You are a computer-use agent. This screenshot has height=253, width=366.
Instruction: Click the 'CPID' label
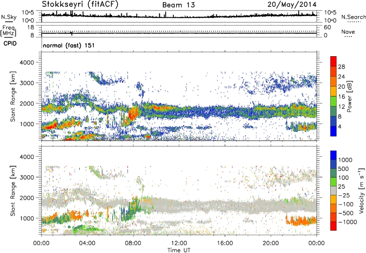tap(10, 43)
